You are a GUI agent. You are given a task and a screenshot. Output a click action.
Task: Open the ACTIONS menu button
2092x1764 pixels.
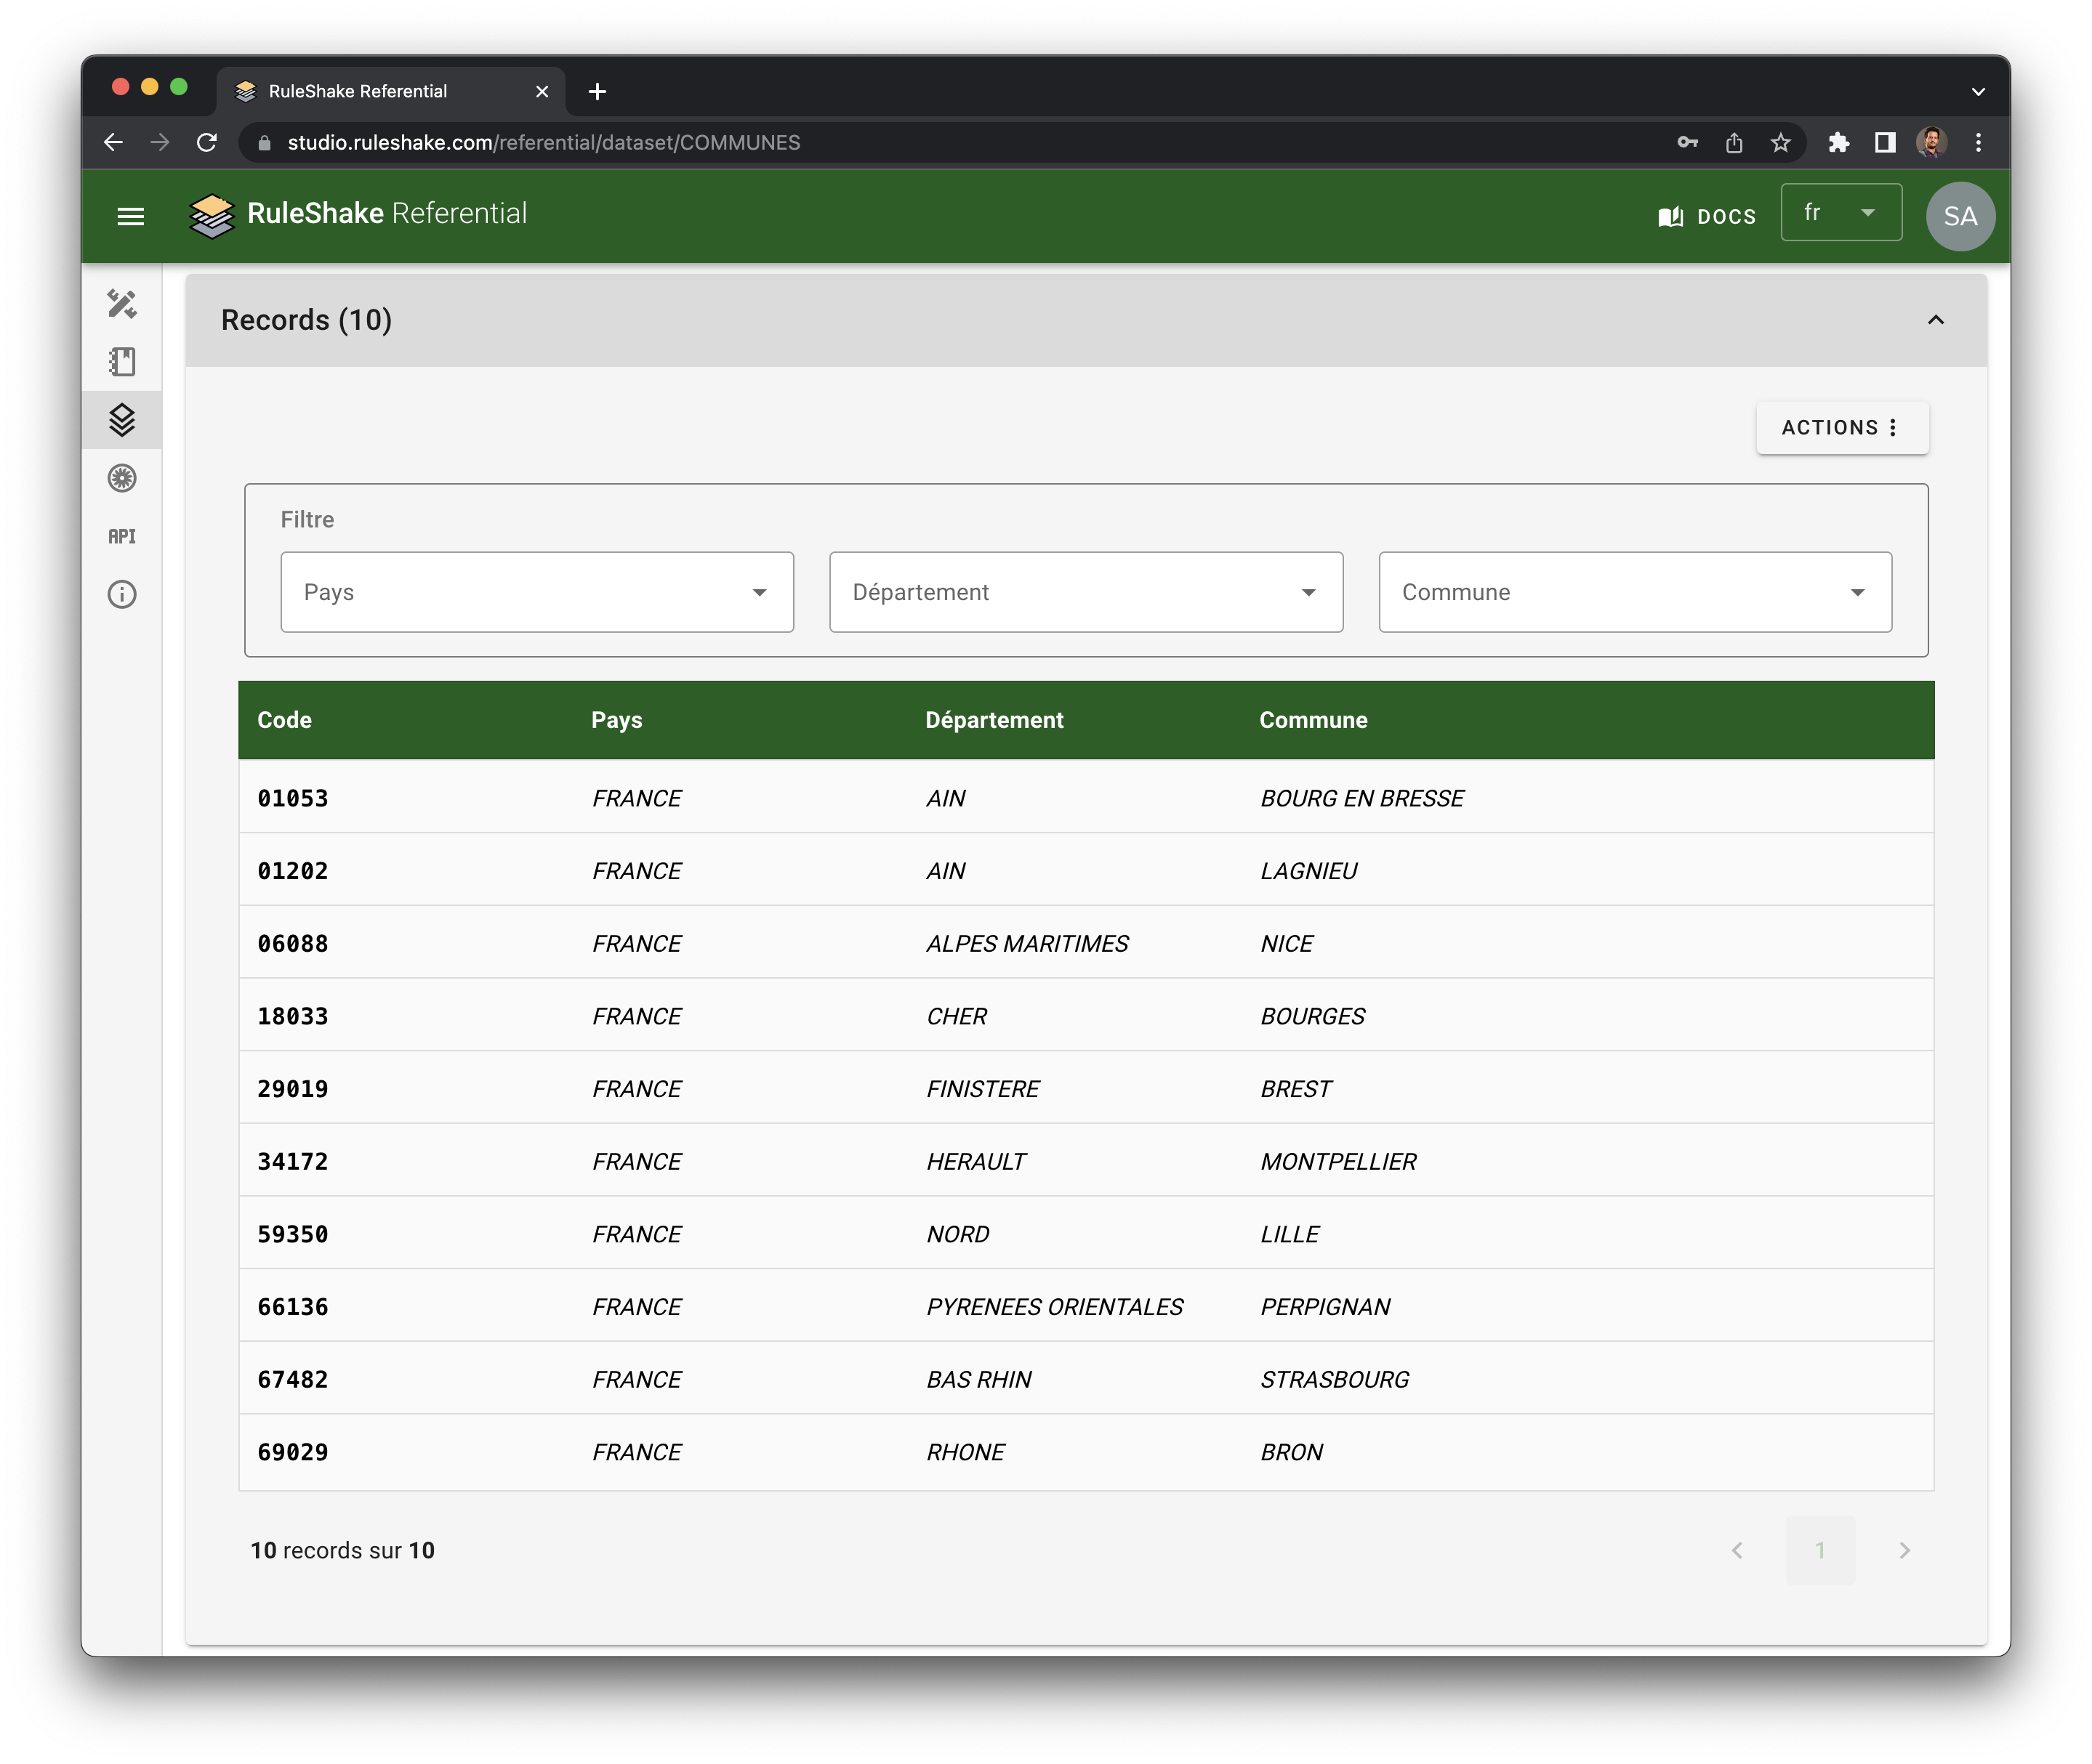(x=1841, y=428)
